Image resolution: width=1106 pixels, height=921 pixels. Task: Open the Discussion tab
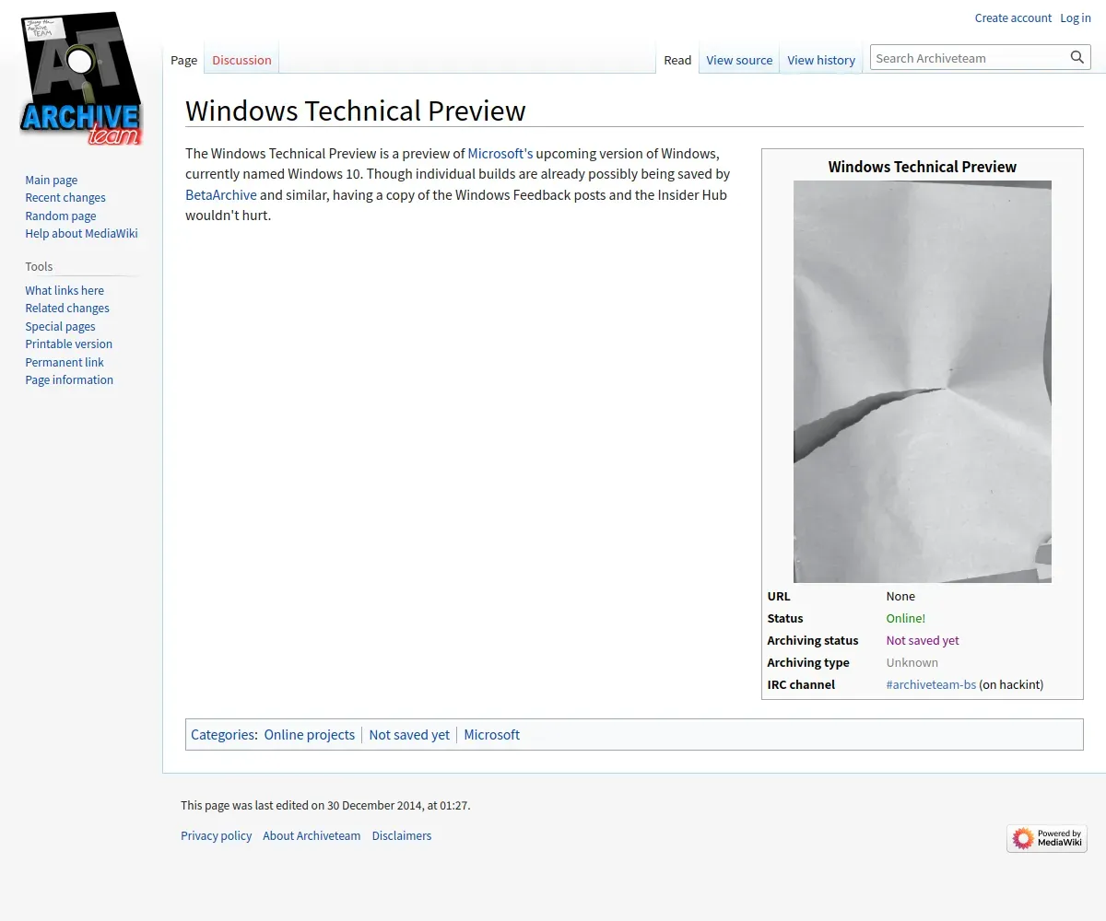pos(241,60)
